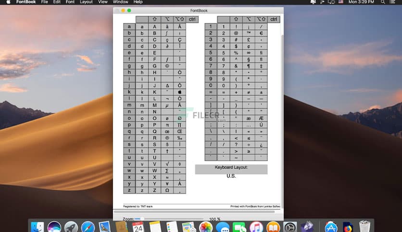Click the £ glyph in row 3
The height and width of the screenshot is (232, 402).
pyautogui.click(x=249, y=40)
